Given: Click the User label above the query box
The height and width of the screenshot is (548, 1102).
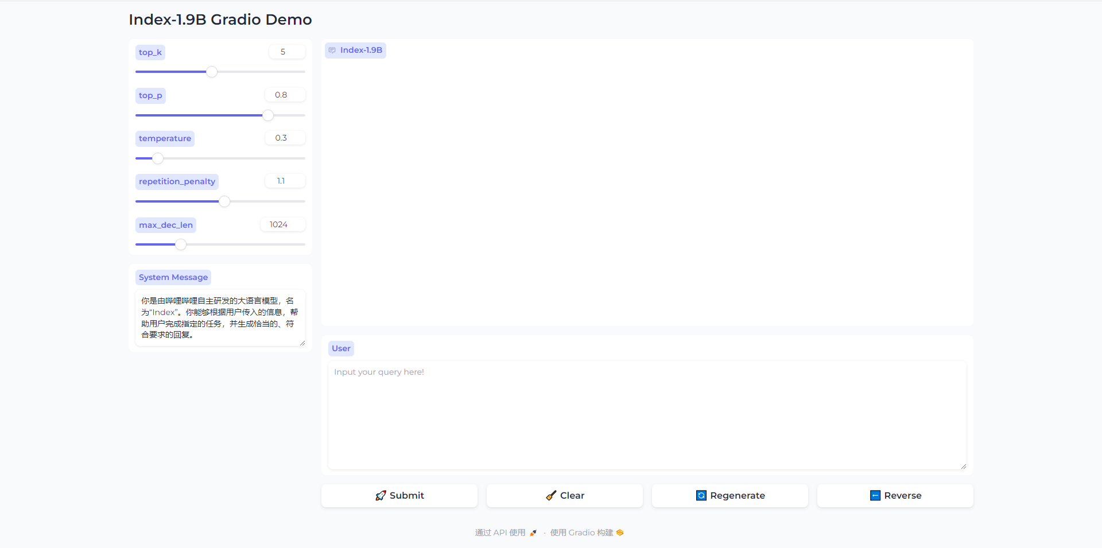Looking at the screenshot, I should pos(341,348).
